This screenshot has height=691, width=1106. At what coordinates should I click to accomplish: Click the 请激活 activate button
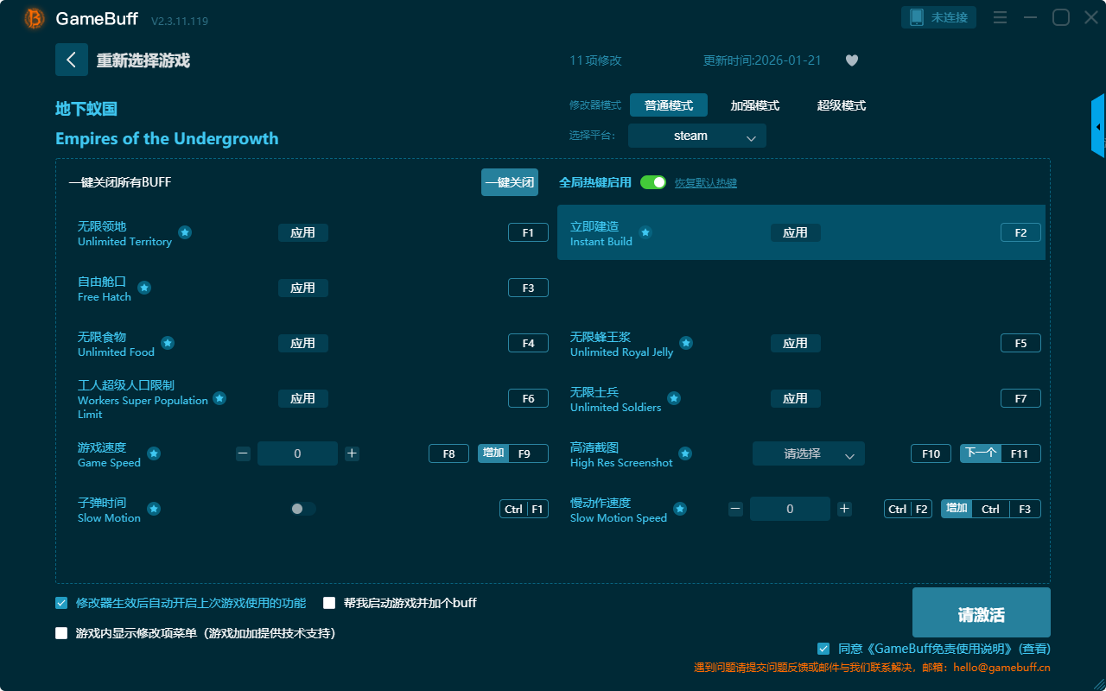click(x=981, y=614)
